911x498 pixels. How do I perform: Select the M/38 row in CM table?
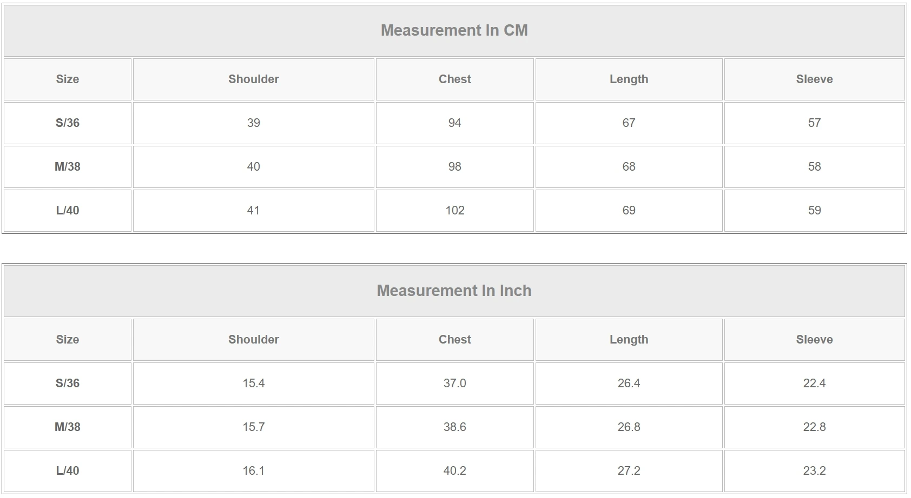pyautogui.click(x=68, y=167)
